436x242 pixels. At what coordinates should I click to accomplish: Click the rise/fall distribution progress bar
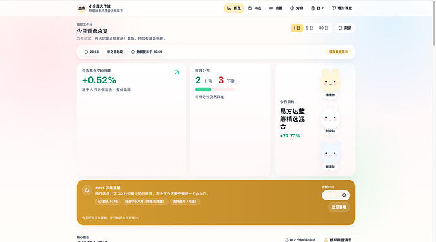tap(215, 89)
